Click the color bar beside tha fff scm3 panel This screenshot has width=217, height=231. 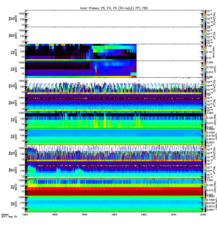[205, 35]
